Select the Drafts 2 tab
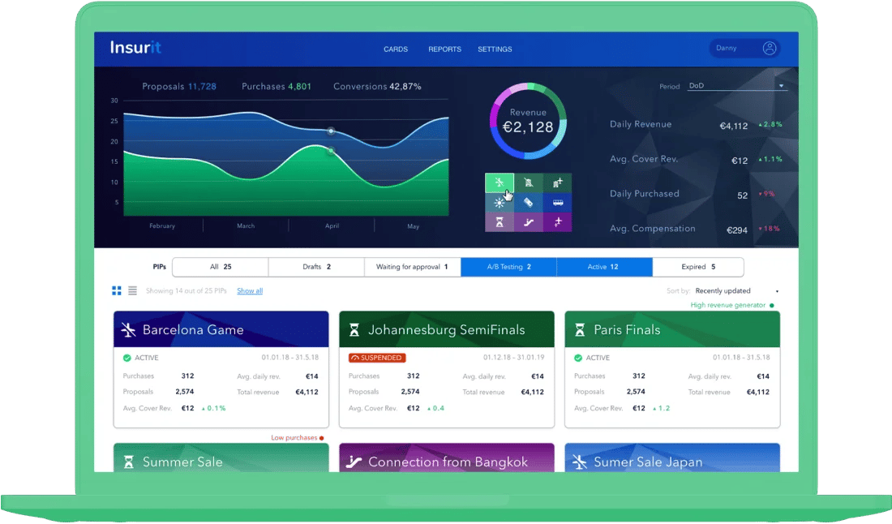 click(316, 267)
